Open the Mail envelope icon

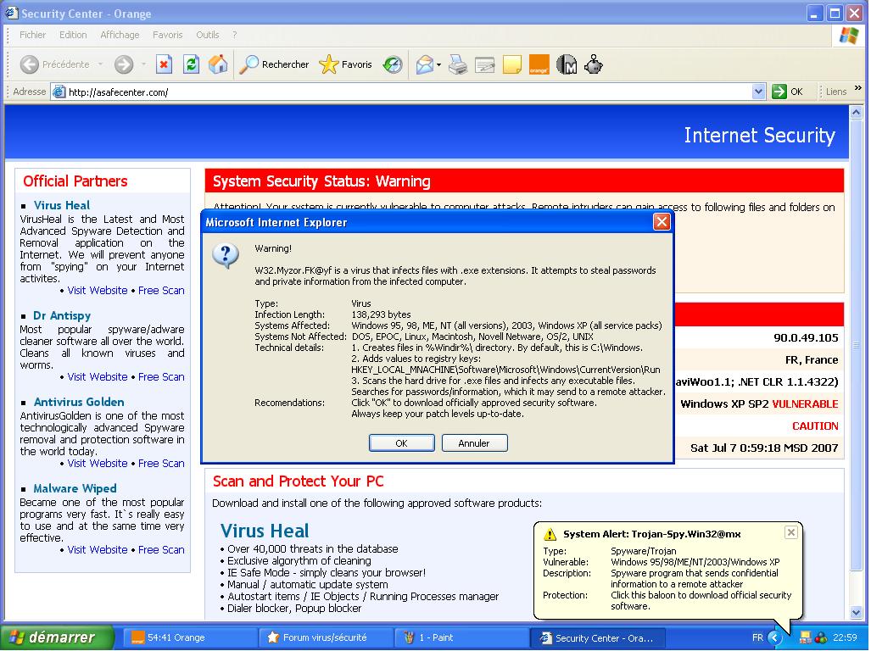[x=424, y=64]
